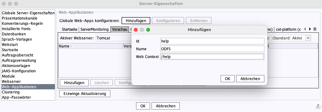The height and width of the screenshot is (112, 322).
Task: Click the Web Context field
Action: pyautogui.click(x=212, y=57)
